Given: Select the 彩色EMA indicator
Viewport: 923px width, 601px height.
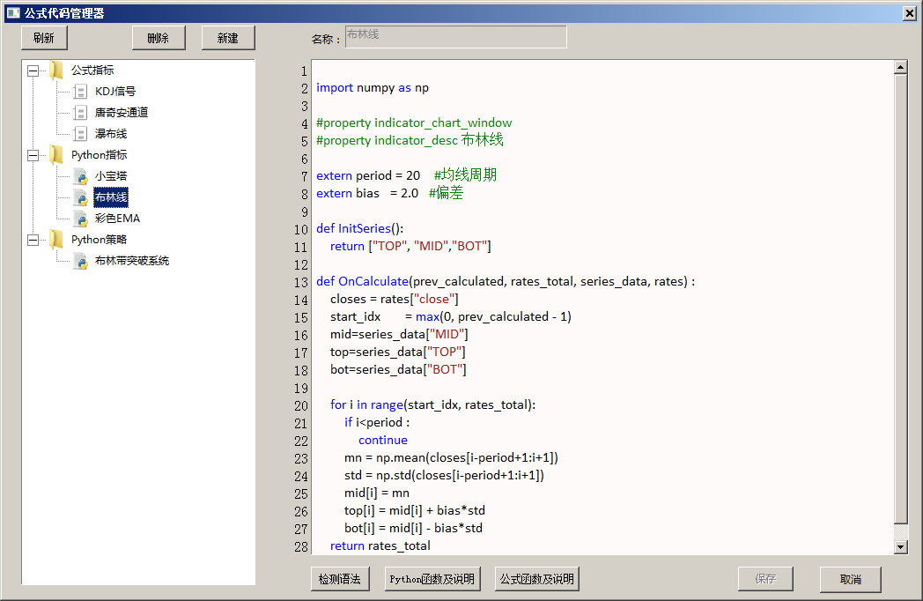Looking at the screenshot, I should [x=117, y=219].
